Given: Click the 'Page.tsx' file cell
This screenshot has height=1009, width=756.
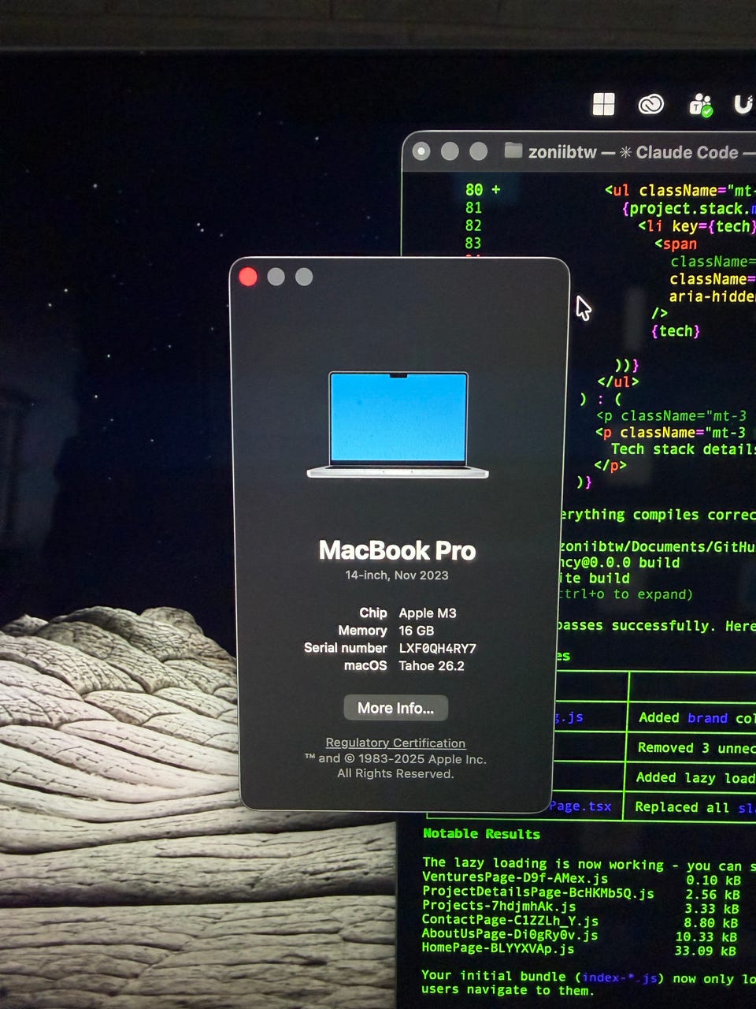Looking at the screenshot, I should pyautogui.click(x=580, y=806).
